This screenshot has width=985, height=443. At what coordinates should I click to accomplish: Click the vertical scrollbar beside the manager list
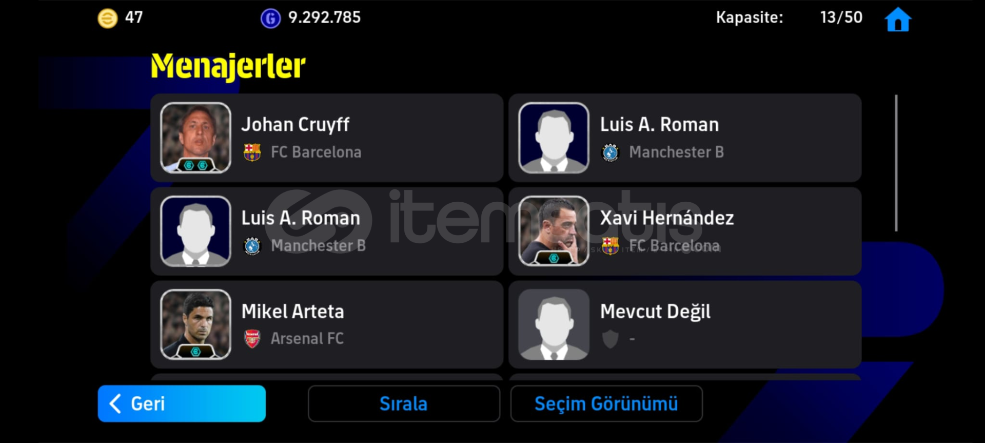click(x=896, y=163)
